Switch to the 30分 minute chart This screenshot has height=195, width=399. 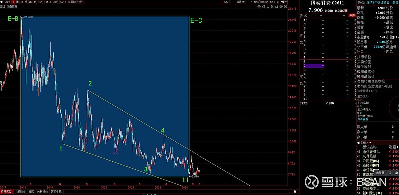pos(55,2)
